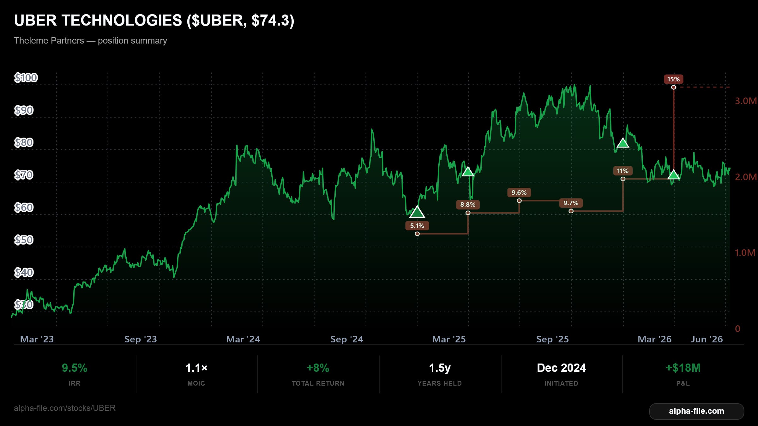Image resolution: width=758 pixels, height=426 pixels.
Task: Open the alpha-file.com/stocks/UBER link
Action: pos(65,408)
